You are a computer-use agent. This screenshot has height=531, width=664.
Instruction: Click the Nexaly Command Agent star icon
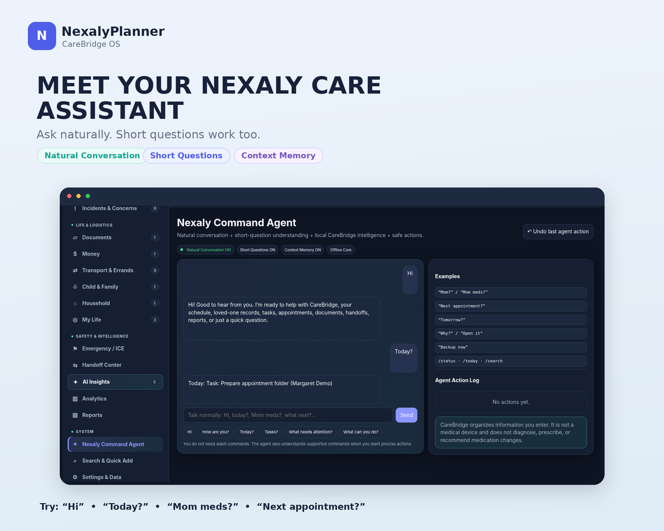(x=75, y=444)
